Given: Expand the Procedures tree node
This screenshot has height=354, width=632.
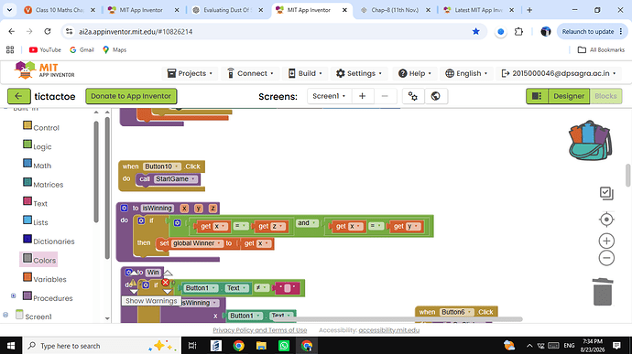Looking at the screenshot, I should [14, 296].
